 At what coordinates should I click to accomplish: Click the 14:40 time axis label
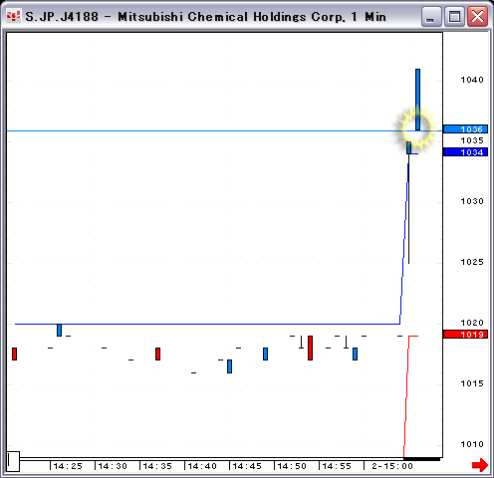point(202,466)
